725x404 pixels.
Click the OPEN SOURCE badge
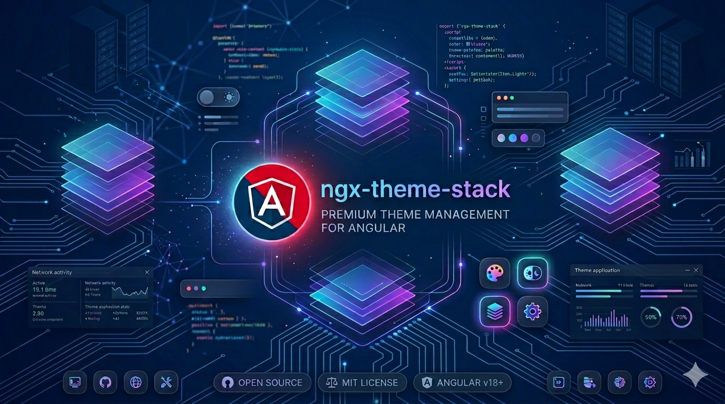pyautogui.click(x=262, y=382)
